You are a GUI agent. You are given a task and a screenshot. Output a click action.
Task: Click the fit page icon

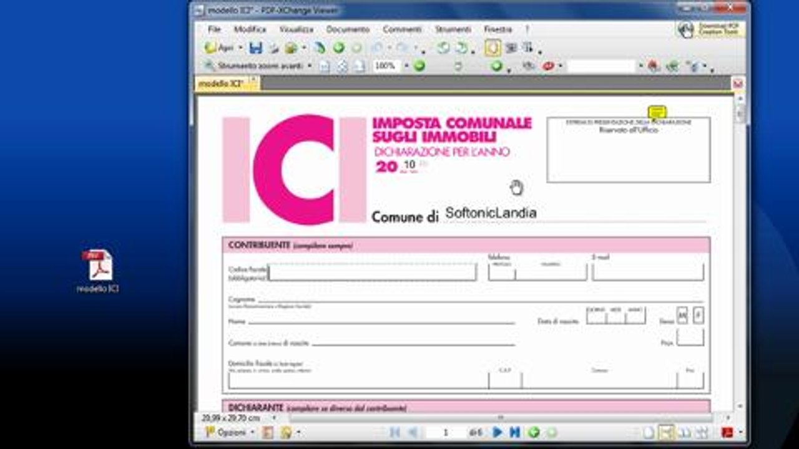pos(342,65)
